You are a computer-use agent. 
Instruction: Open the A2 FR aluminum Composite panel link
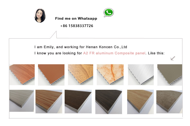point(114,53)
